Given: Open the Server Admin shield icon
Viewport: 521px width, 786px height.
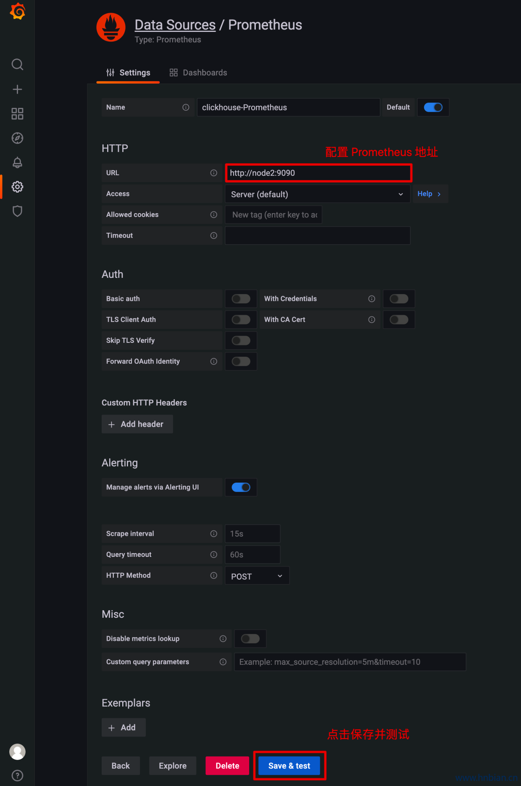Looking at the screenshot, I should click(17, 211).
